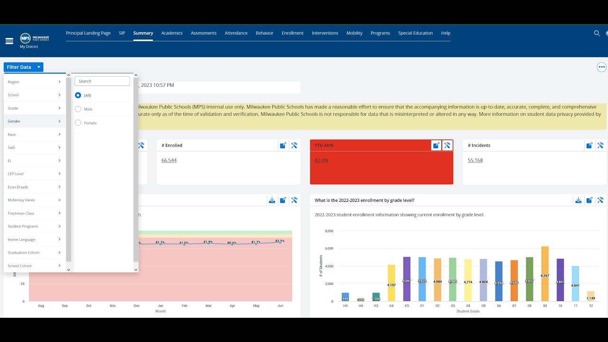The height and width of the screenshot is (342, 608).
Task: Open tools for # Enrolled card
Action: [294, 145]
